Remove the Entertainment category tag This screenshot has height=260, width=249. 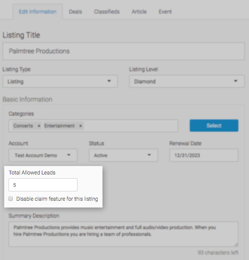pyautogui.click(x=80, y=126)
